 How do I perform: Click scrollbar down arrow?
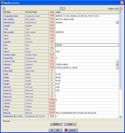pyautogui.click(x=120, y=117)
